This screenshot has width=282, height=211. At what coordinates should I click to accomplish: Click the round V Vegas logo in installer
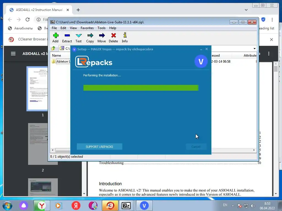201,61
